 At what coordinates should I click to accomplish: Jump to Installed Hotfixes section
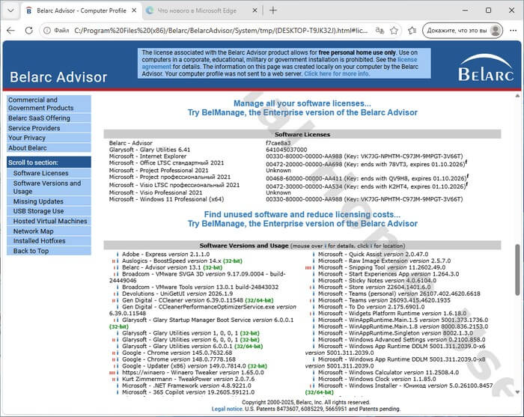tap(49, 241)
